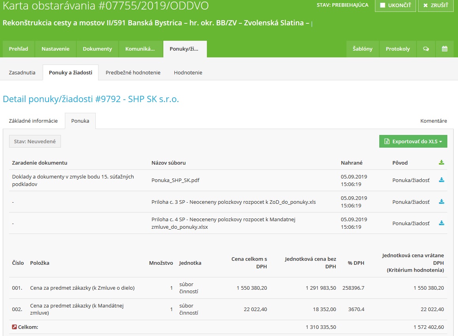Select the Zasadnutia sub-tab
458x336 pixels.
(22, 73)
